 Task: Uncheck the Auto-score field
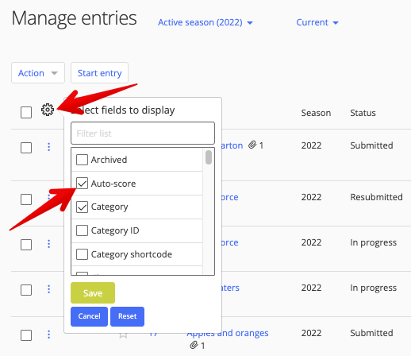tap(82, 184)
